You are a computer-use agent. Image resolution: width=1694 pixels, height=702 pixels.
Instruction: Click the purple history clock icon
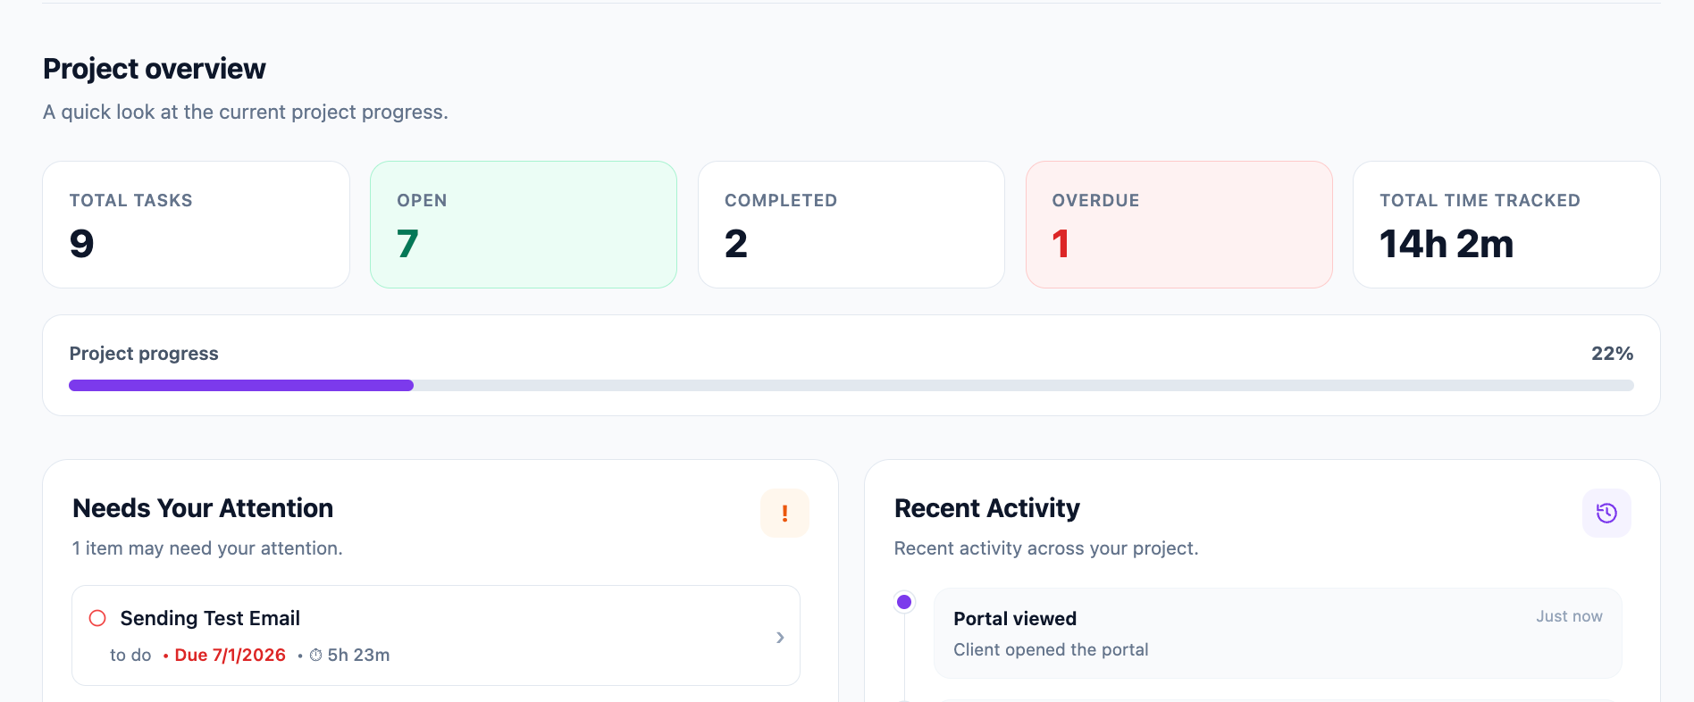[x=1606, y=514]
